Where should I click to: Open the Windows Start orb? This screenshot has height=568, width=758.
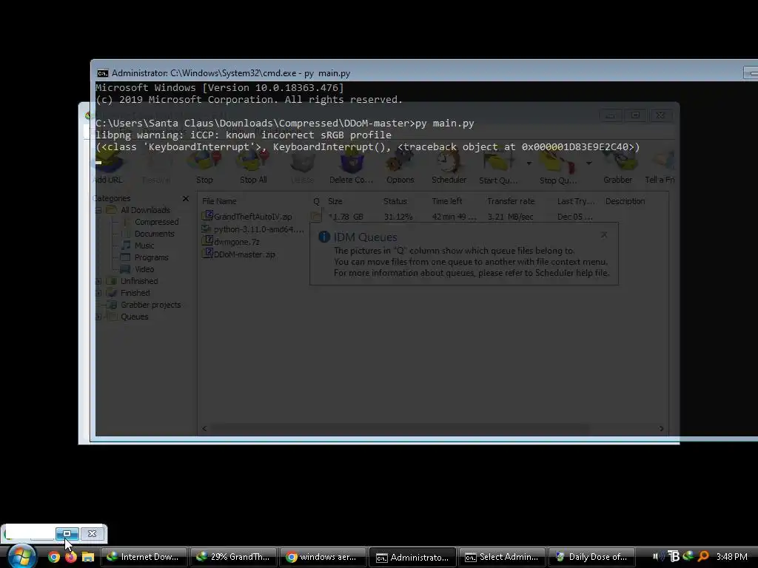[21, 556]
